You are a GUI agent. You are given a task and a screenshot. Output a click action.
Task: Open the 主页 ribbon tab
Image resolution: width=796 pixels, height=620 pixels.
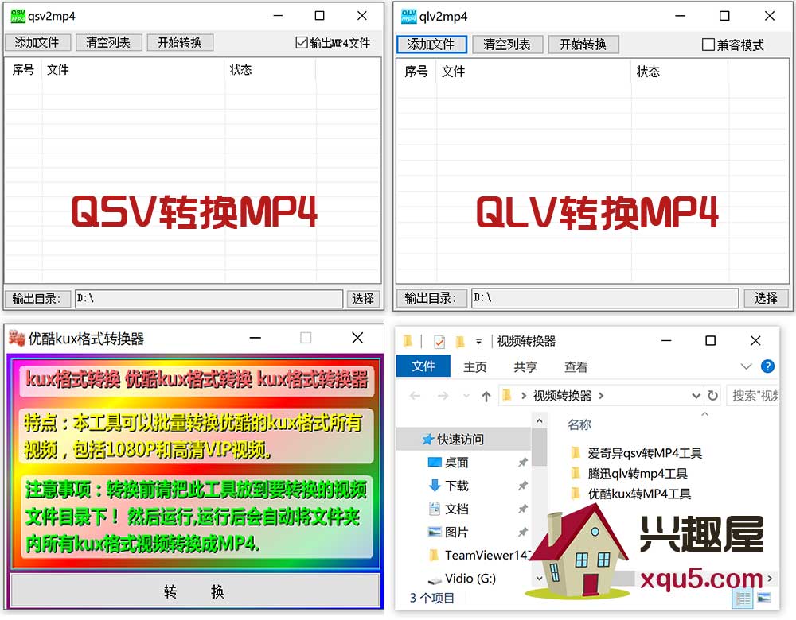[475, 366]
